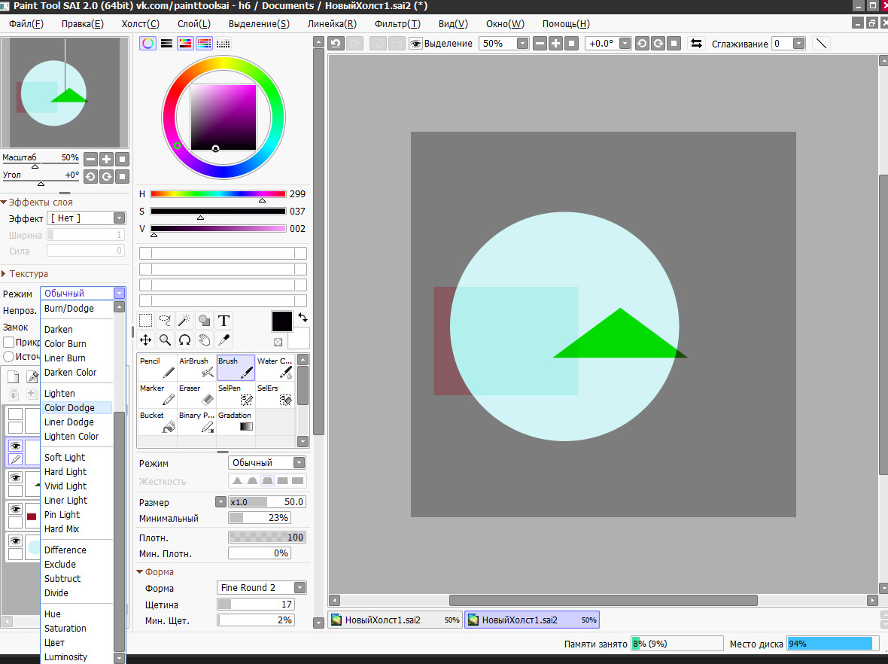The height and width of the screenshot is (664, 888).
Task: Choose the rectangular selection tool
Action: coord(145,321)
